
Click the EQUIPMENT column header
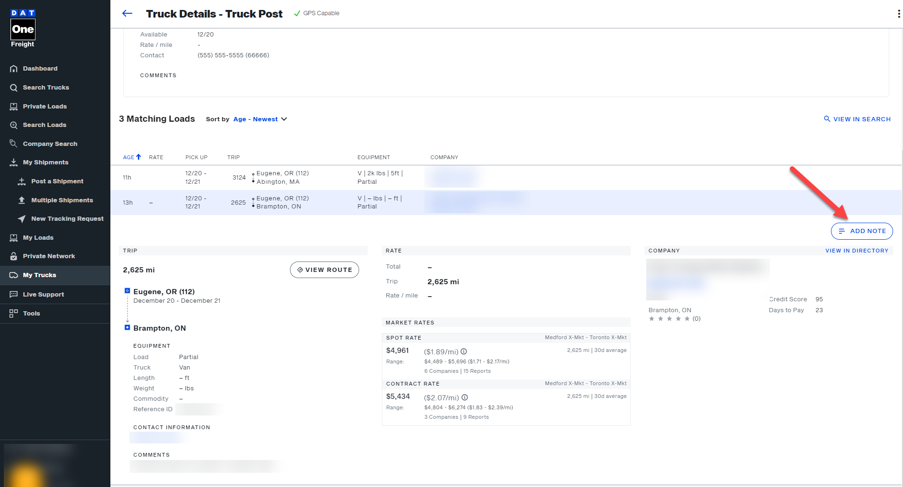pos(373,157)
